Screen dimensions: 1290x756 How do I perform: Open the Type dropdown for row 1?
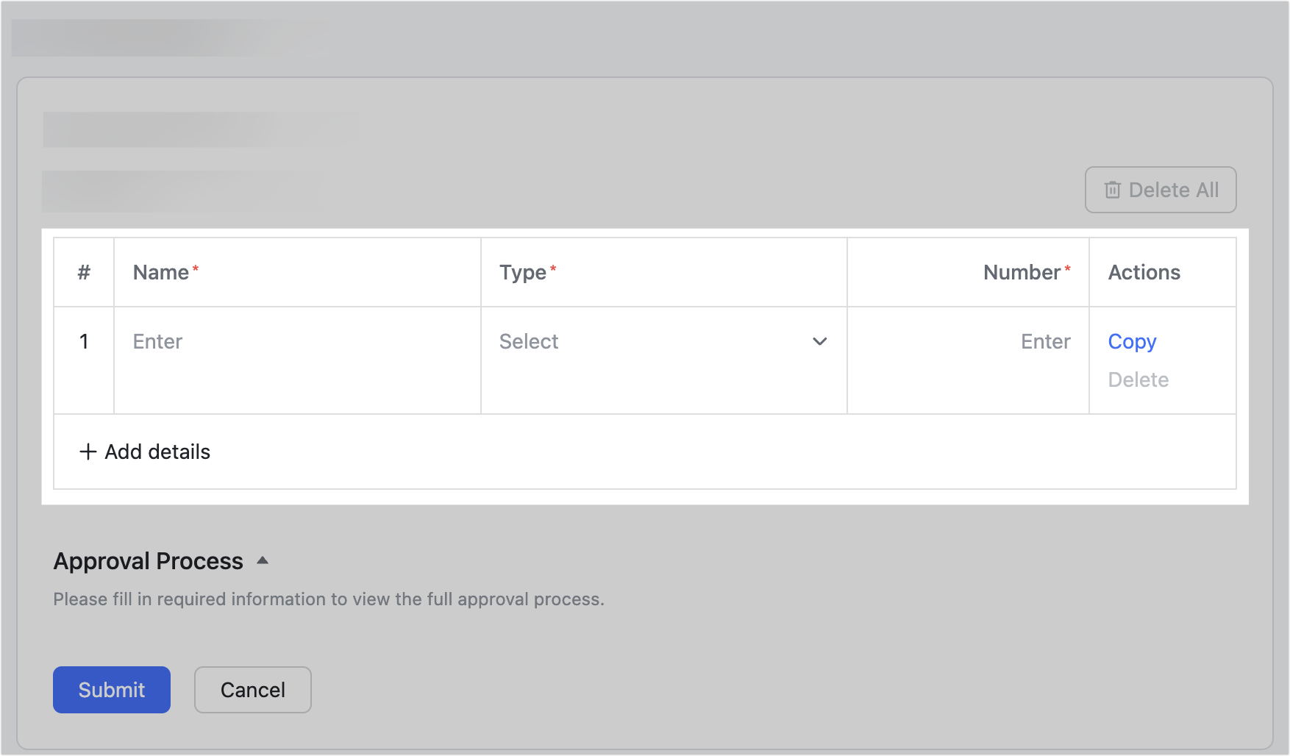(662, 341)
